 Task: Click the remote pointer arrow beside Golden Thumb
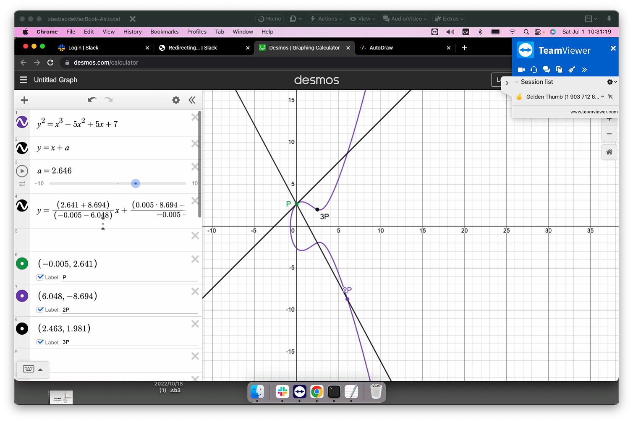[611, 97]
